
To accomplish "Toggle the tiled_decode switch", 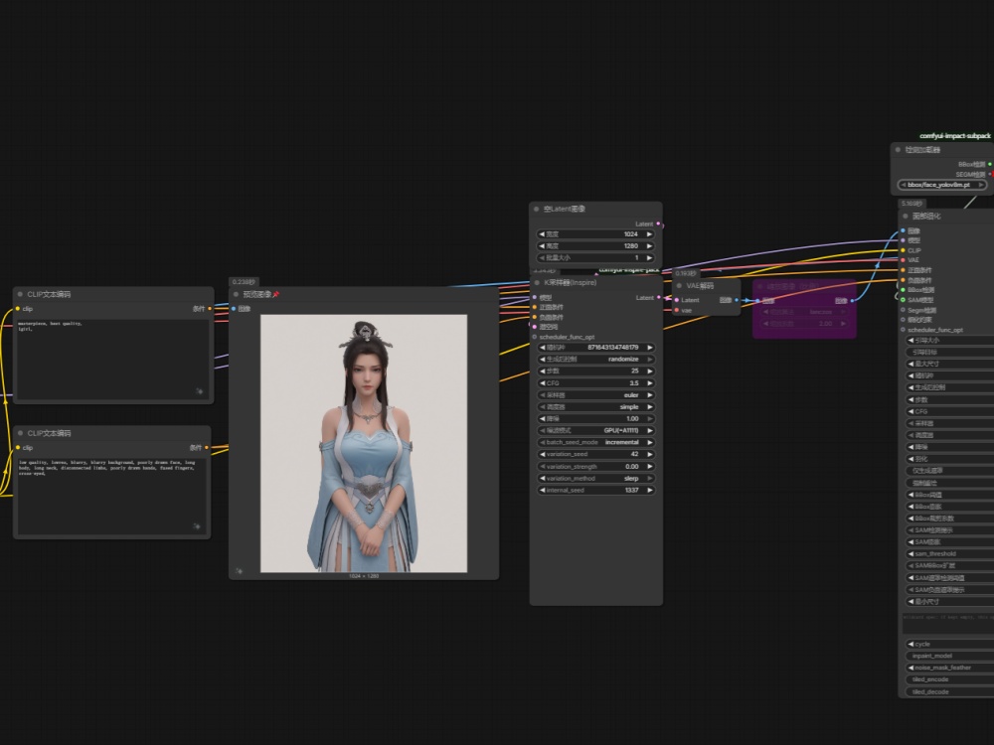I will point(949,691).
